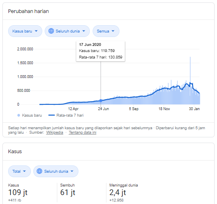Open the Wikipedia source link
The image size is (217, 204).
point(54,132)
